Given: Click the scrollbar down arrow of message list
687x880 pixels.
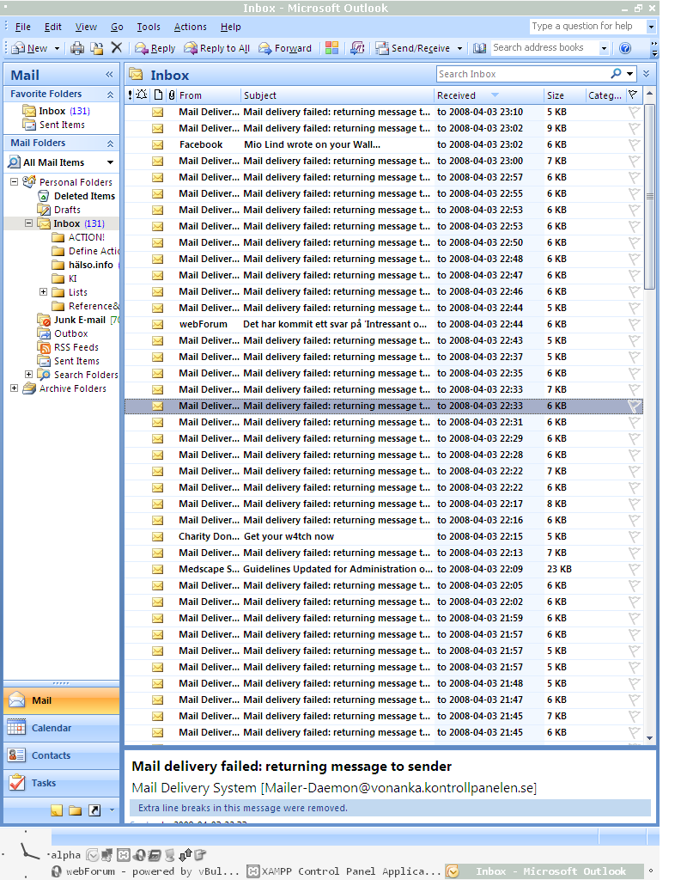Looking at the screenshot, I should coord(649,738).
